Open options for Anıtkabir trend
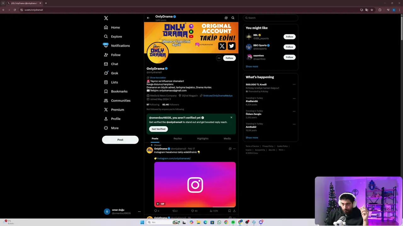The image size is (403, 226). (x=294, y=124)
